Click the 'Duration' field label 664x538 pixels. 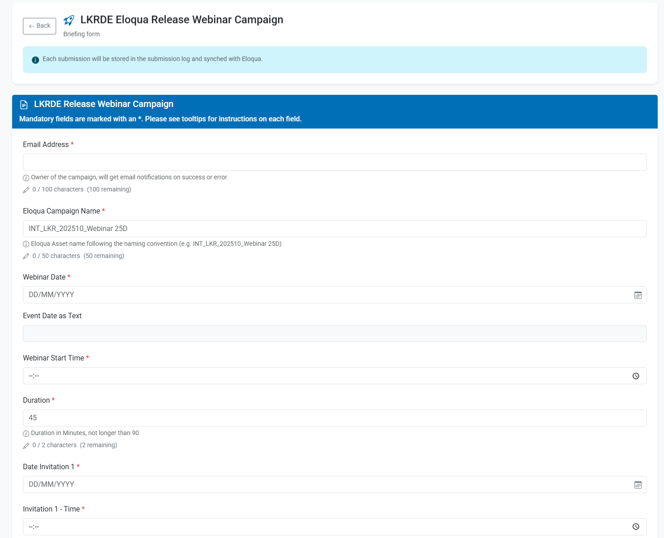(x=36, y=400)
